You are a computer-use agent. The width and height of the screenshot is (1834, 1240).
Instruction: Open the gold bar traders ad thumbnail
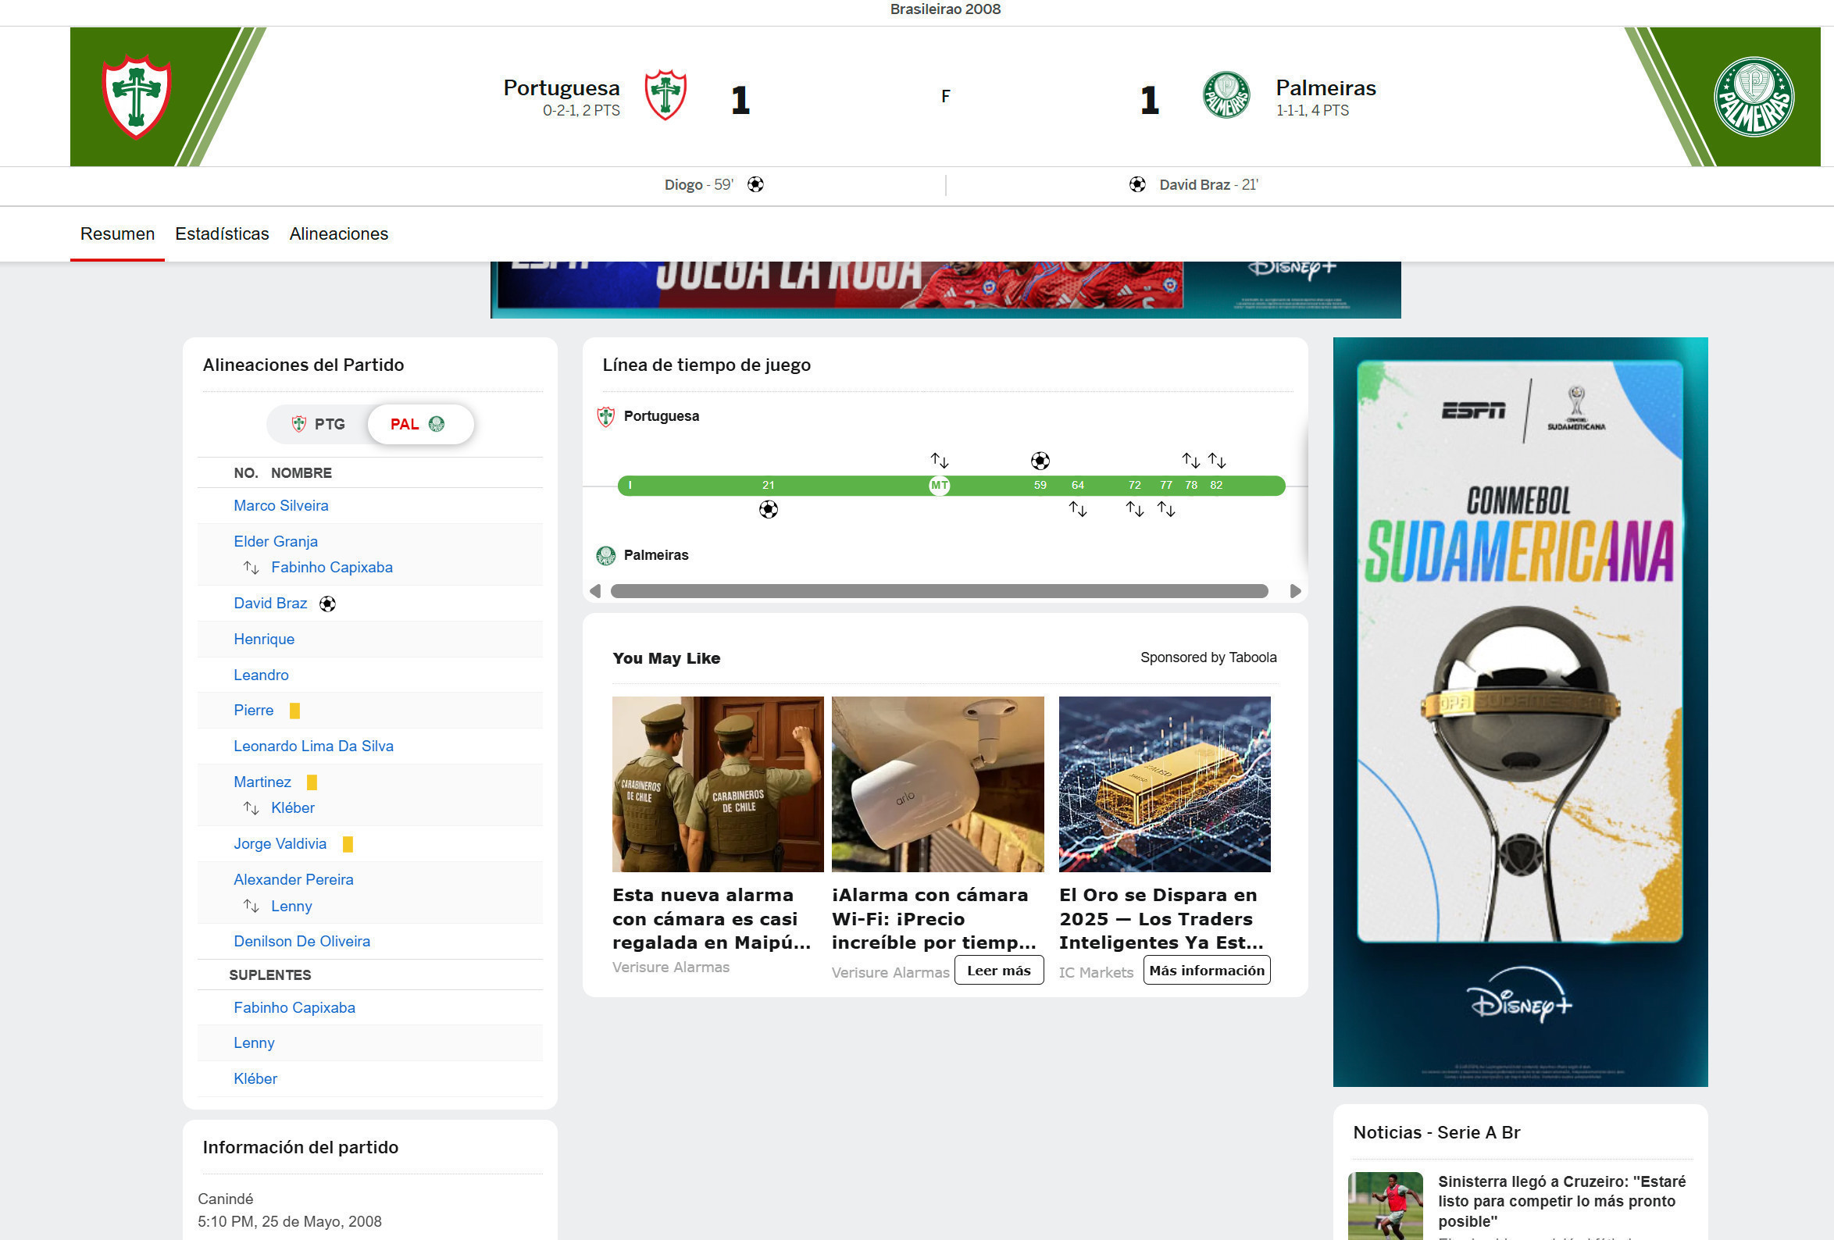point(1165,784)
